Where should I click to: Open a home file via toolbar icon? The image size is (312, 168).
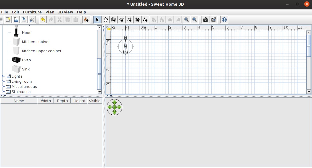tap(16, 20)
